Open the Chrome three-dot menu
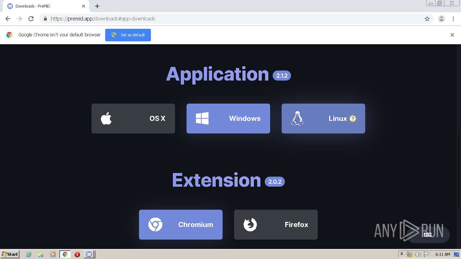The image size is (461, 259). click(x=453, y=19)
